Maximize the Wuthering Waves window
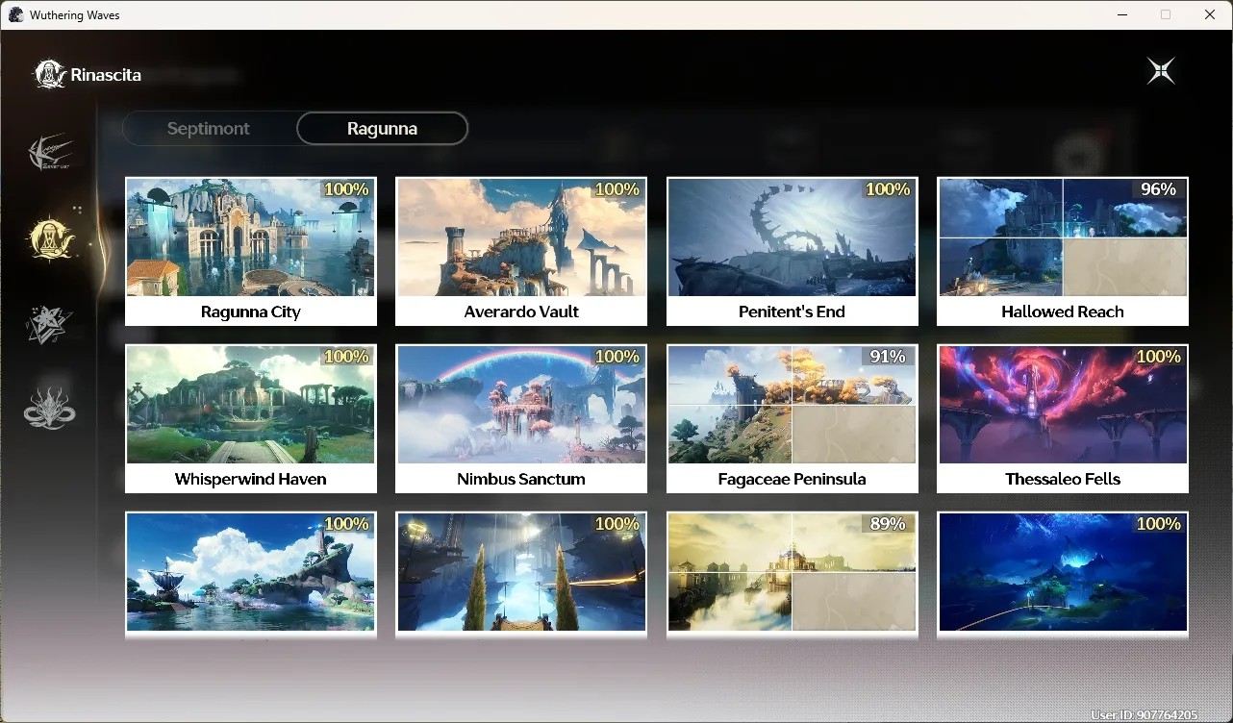Screen dimensions: 1233x723 [1166, 14]
